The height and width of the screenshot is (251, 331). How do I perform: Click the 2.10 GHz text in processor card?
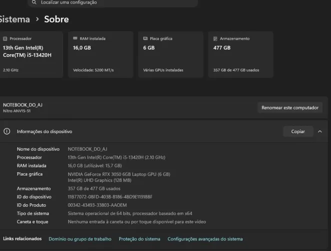click(11, 70)
